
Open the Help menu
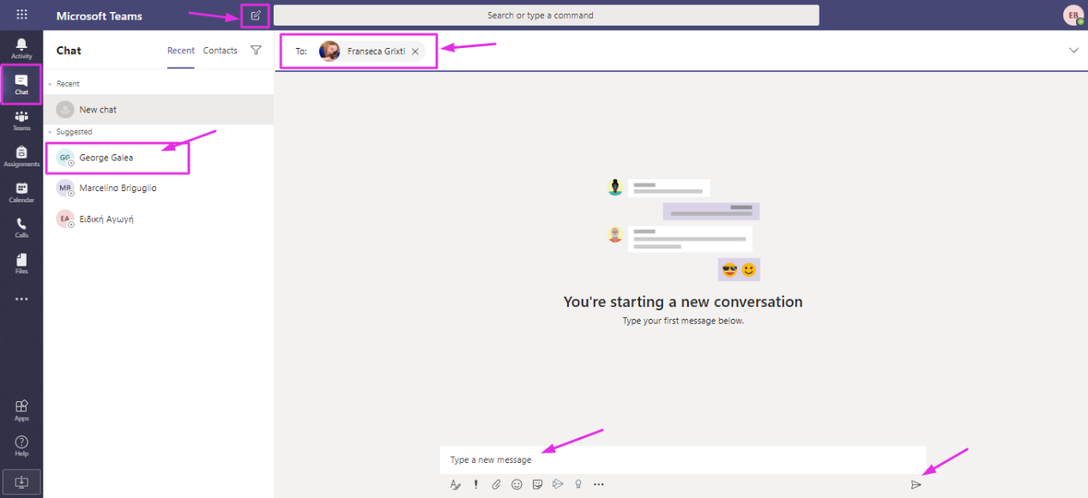(21, 445)
